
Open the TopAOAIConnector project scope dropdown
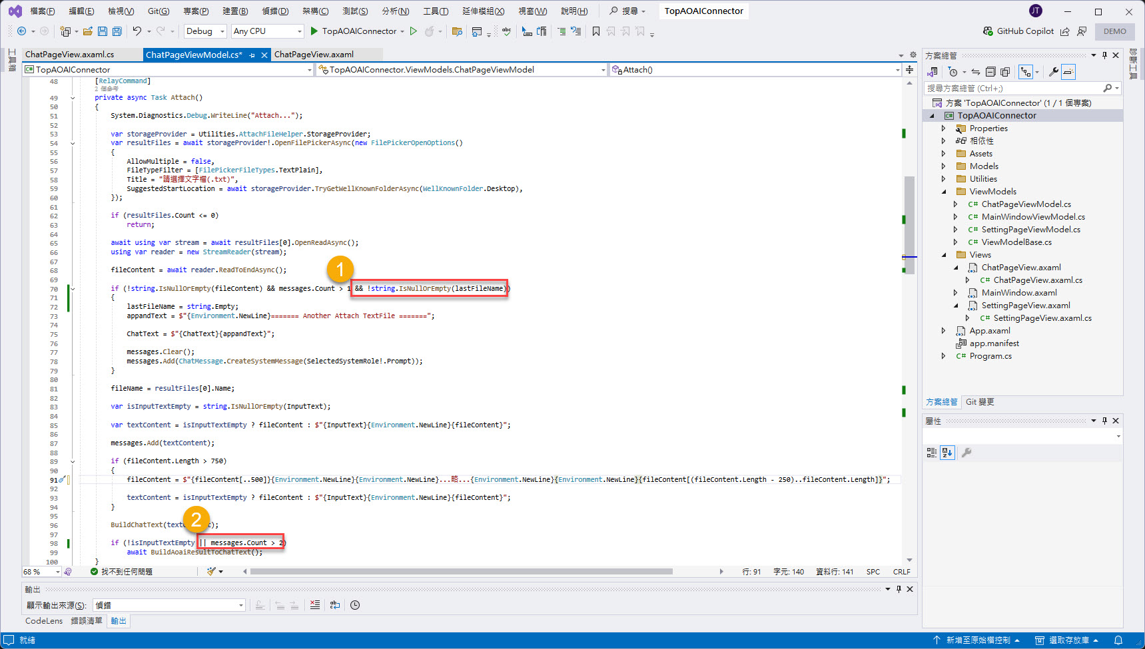click(168, 70)
